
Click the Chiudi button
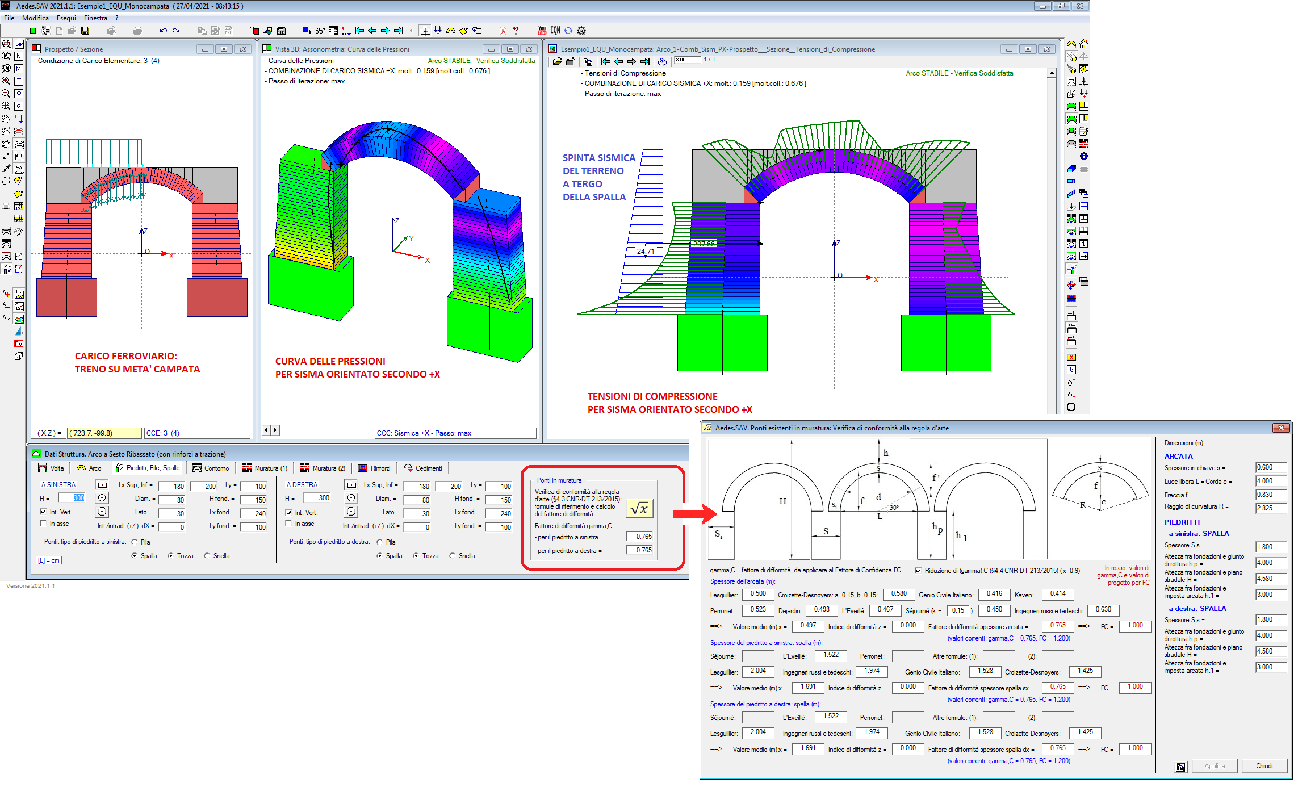[x=1263, y=766]
